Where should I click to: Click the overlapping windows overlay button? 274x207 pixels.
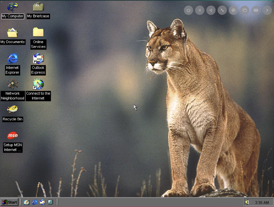click(x=245, y=10)
